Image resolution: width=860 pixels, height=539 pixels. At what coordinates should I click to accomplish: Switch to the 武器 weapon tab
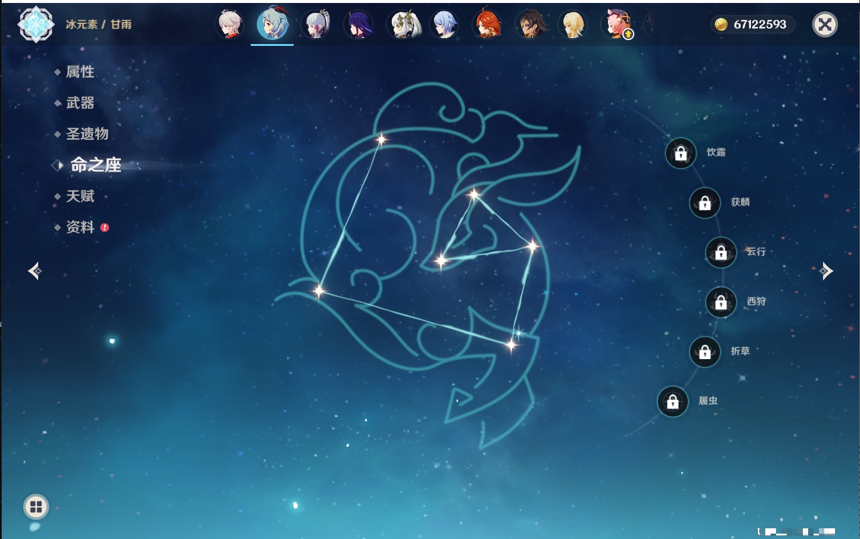(x=80, y=103)
